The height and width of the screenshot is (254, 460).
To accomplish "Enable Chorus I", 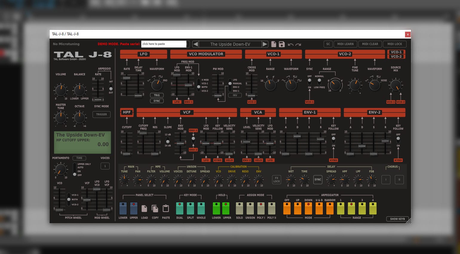I will (386, 180).
